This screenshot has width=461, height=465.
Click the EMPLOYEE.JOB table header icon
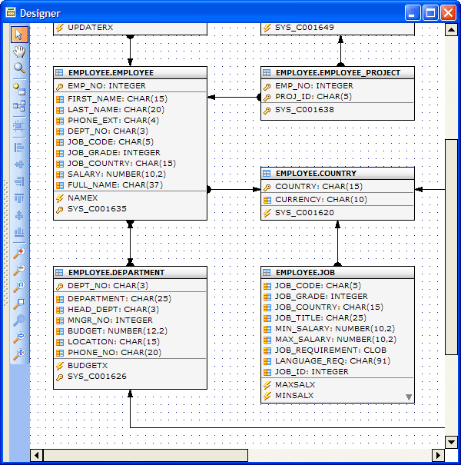(x=267, y=272)
